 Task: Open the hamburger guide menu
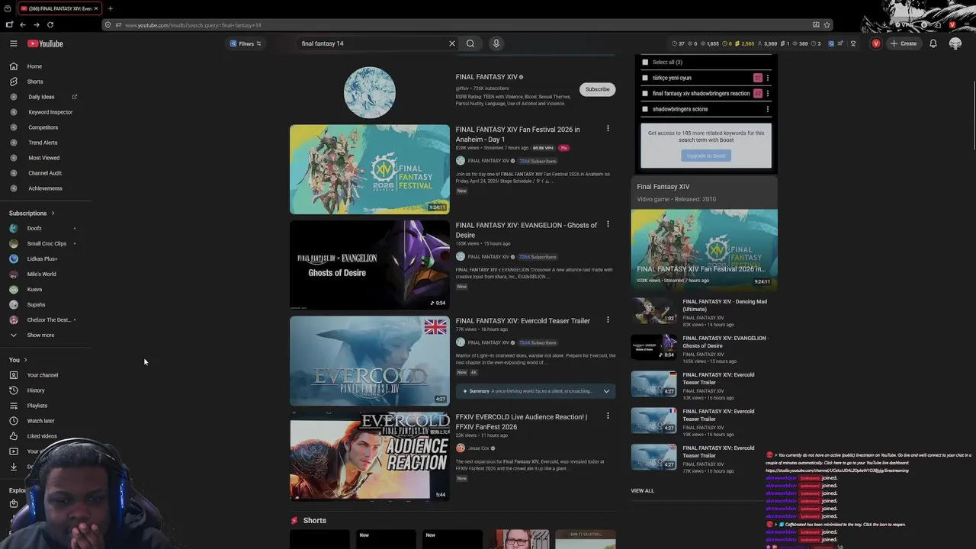point(14,43)
